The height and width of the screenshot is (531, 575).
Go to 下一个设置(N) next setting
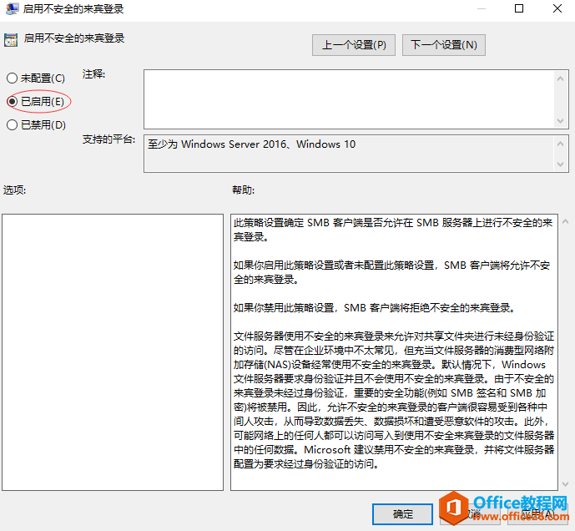[x=443, y=45]
